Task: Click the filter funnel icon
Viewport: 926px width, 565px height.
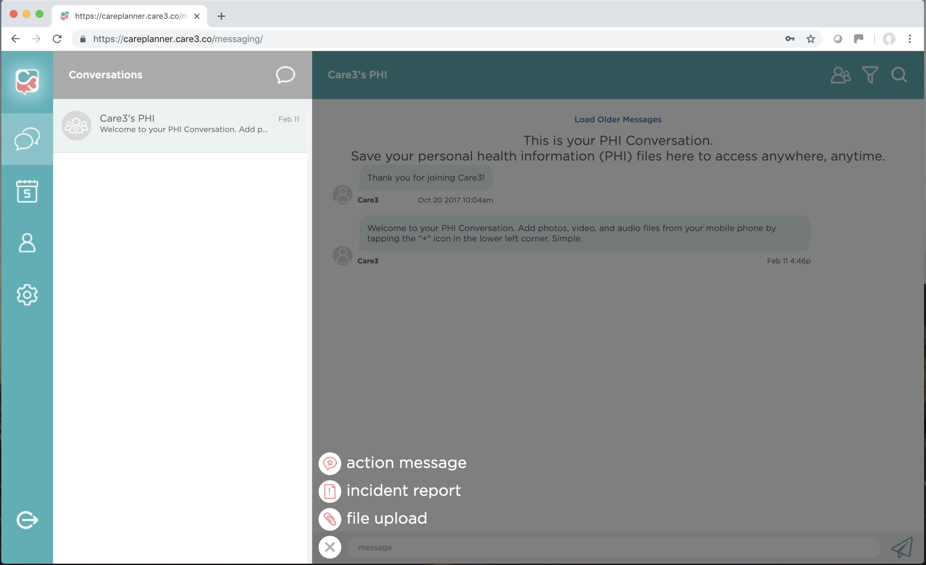Action: point(870,75)
